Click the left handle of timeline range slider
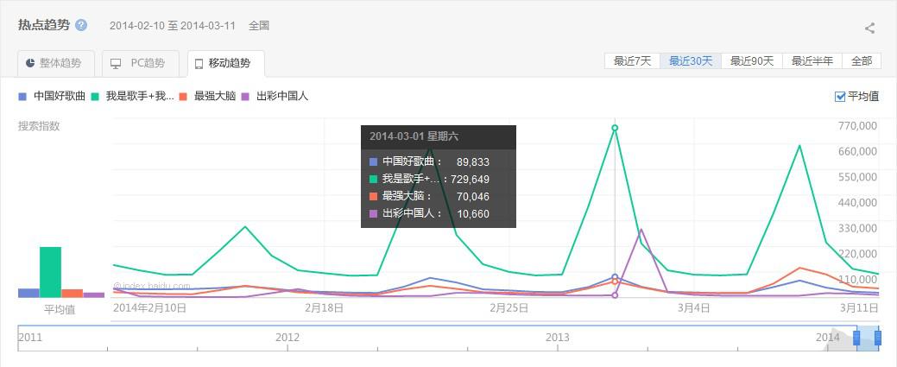 click(856, 338)
